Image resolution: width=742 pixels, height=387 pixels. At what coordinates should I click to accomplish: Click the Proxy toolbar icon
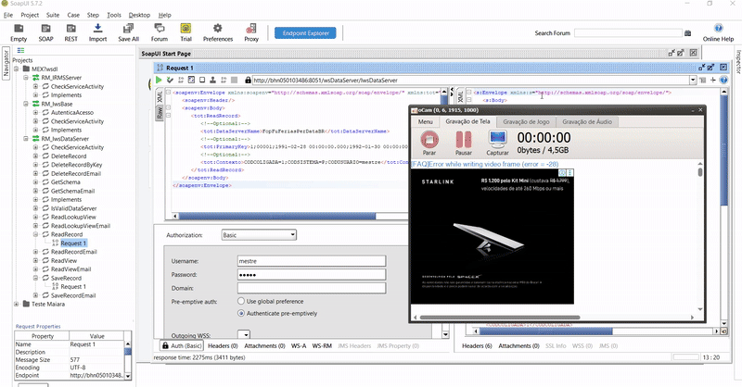pos(251,29)
